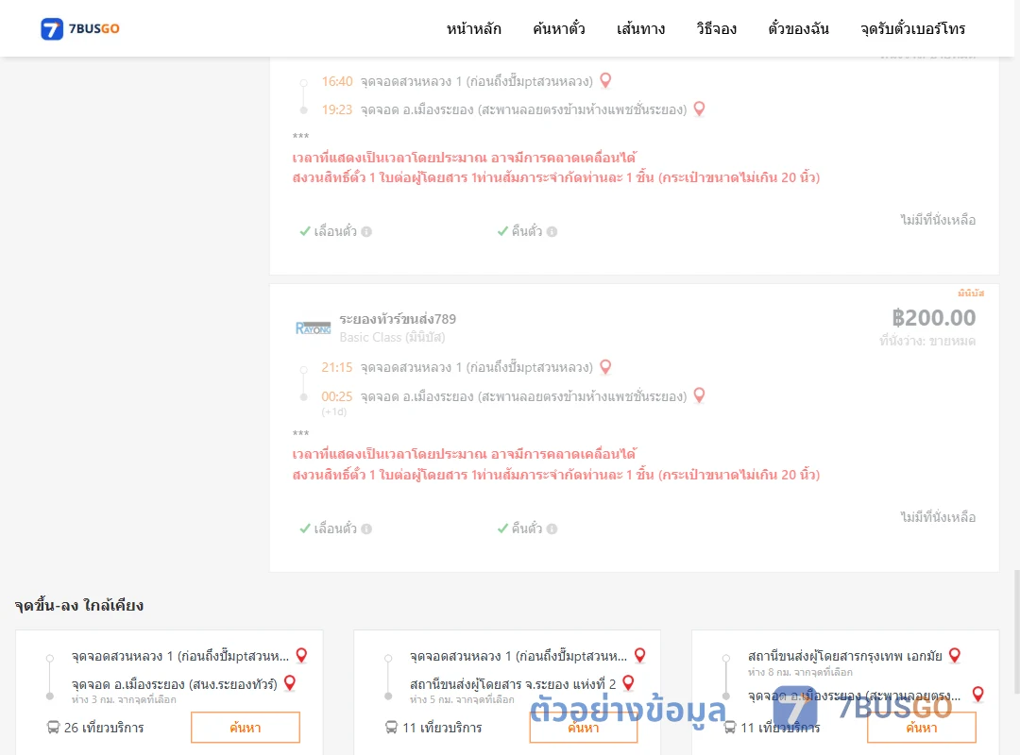Click the 21:15 departure time

337,367
